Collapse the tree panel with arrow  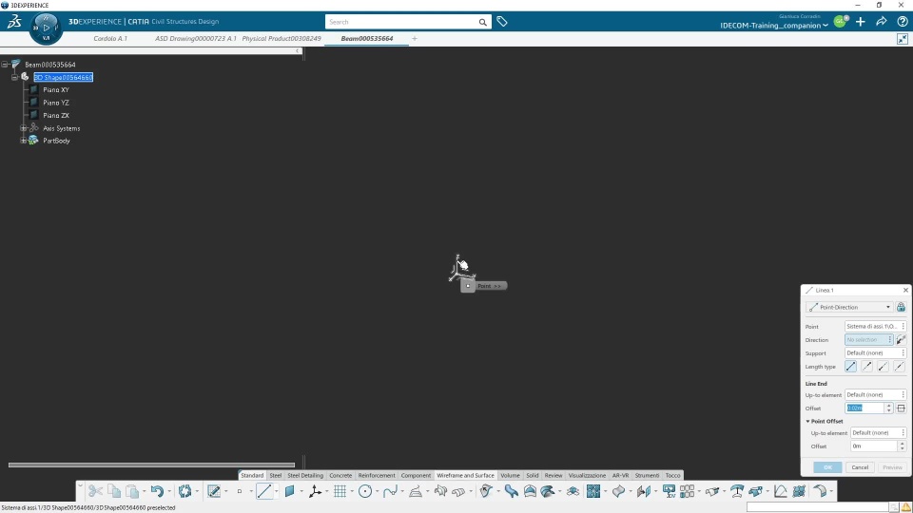(x=298, y=51)
